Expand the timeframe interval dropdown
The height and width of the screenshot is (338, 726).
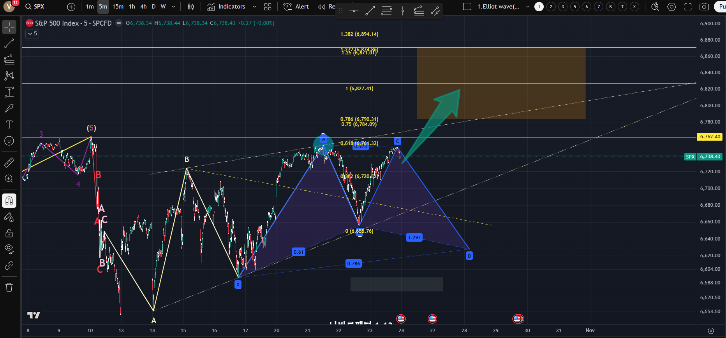tap(173, 7)
